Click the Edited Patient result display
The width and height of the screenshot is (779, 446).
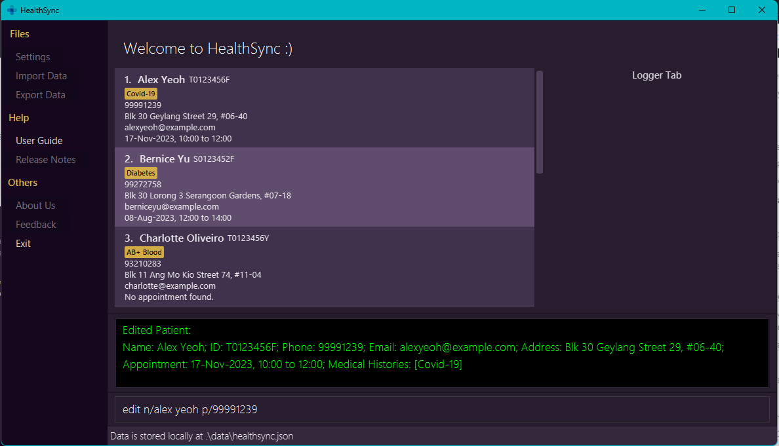pyautogui.click(x=442, y=353)
